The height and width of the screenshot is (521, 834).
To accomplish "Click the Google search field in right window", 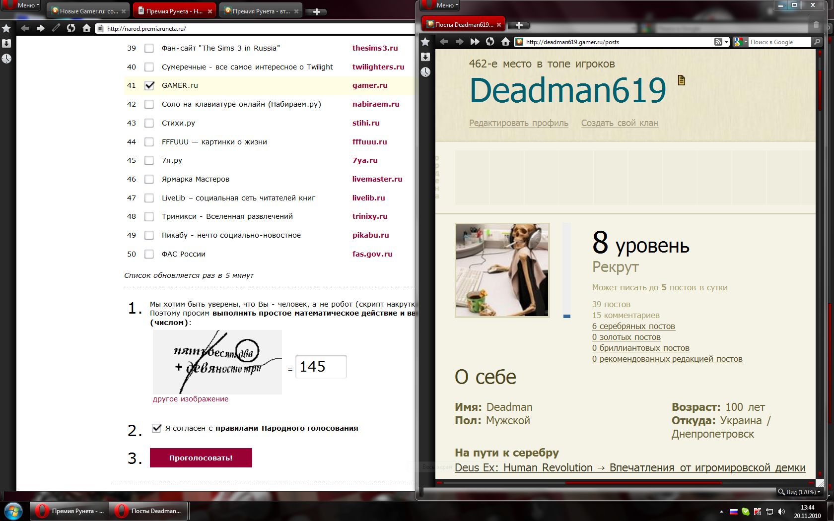I will pyautogui.click(x=779, y=42).
